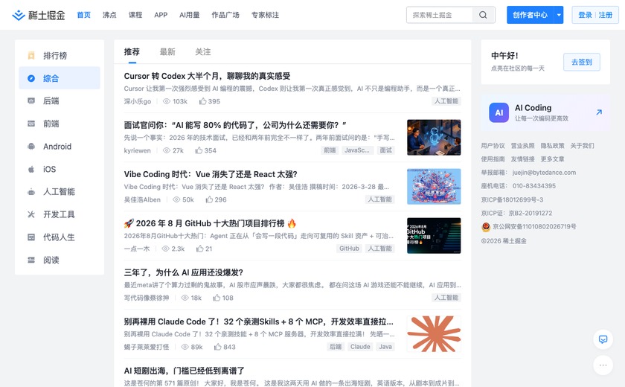Click the 登录 link
Viewport: 625px width, 387px height.
[x=585, y=15]
